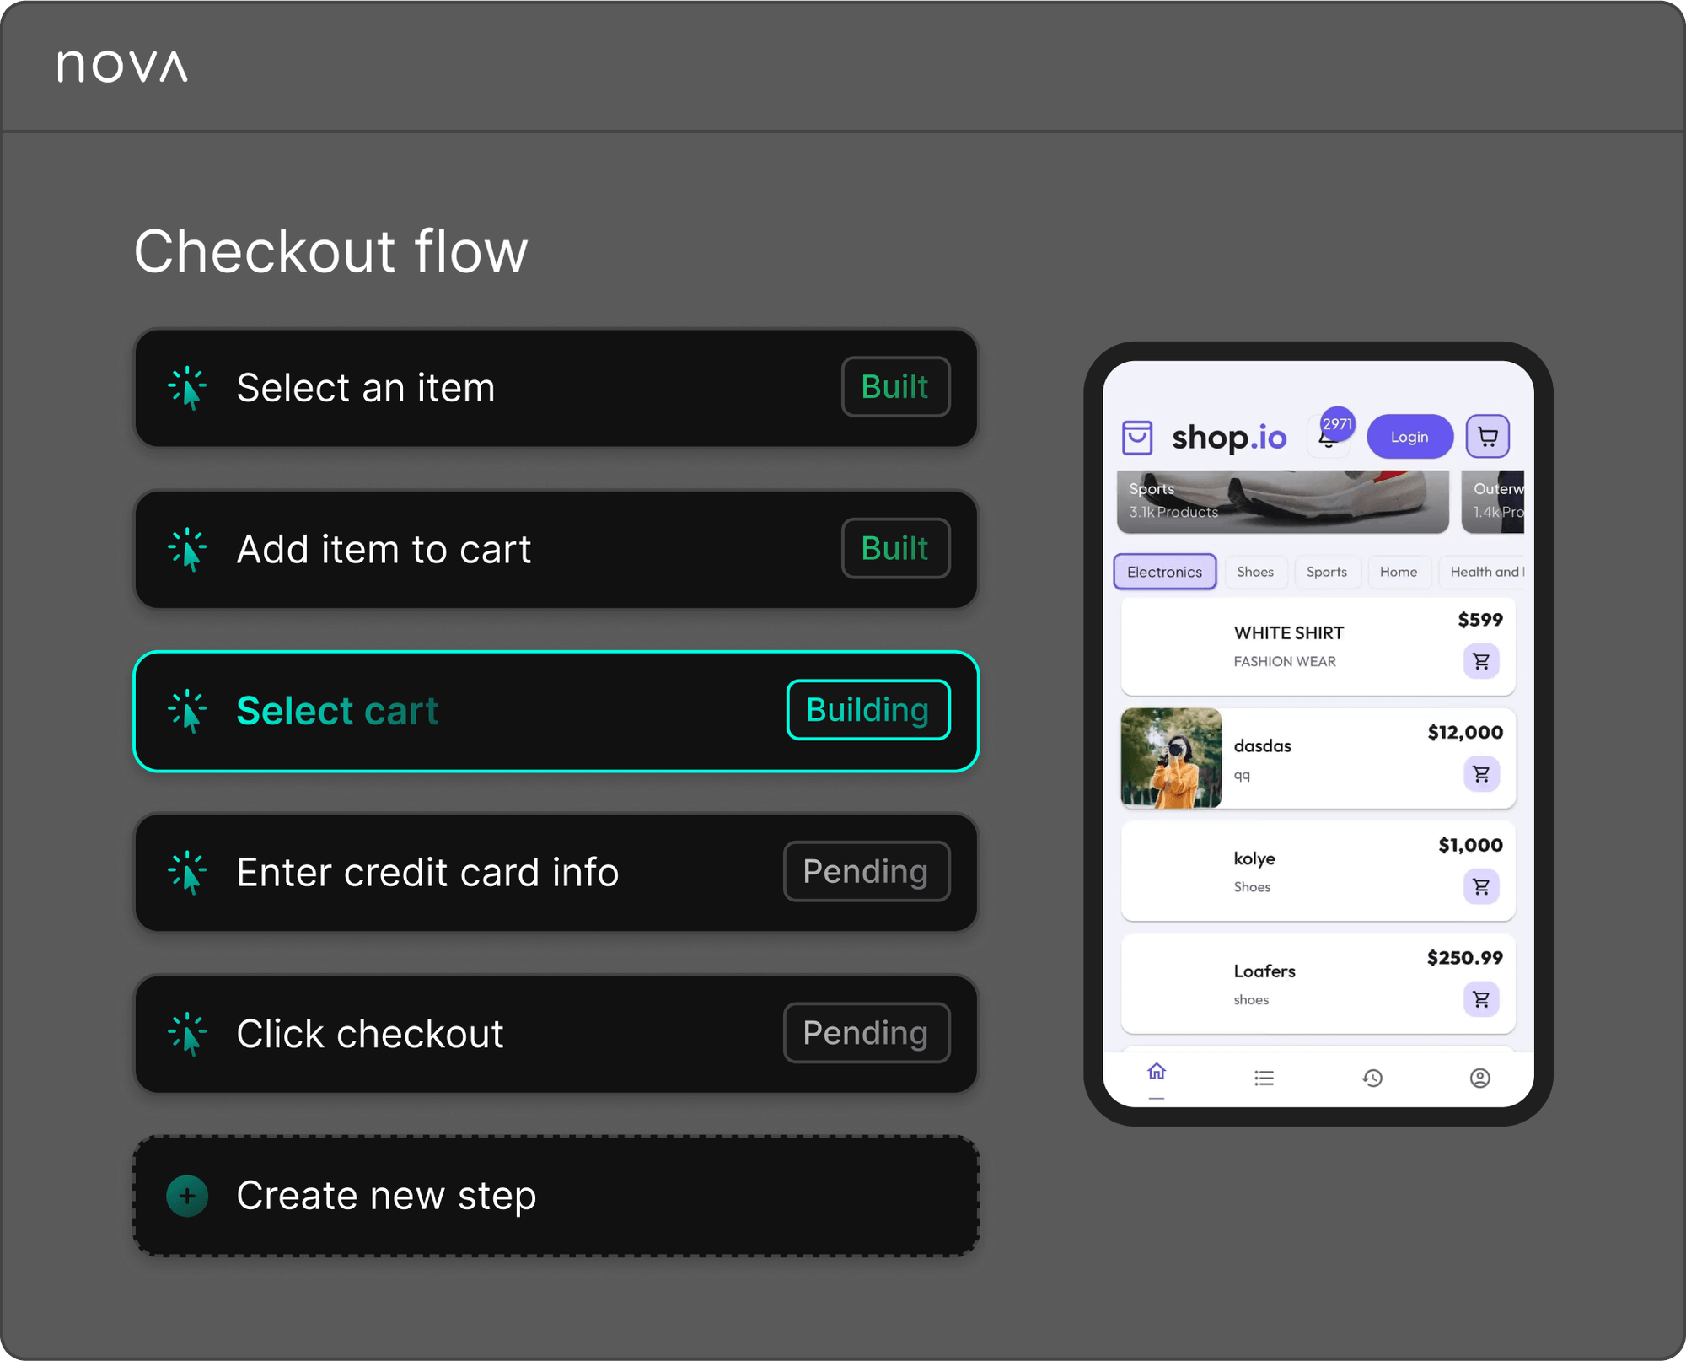Click the cursor icon beside Select an item
This screenshot has height=1361, width=1686.
pyautogui.click(x=187, y=388)
